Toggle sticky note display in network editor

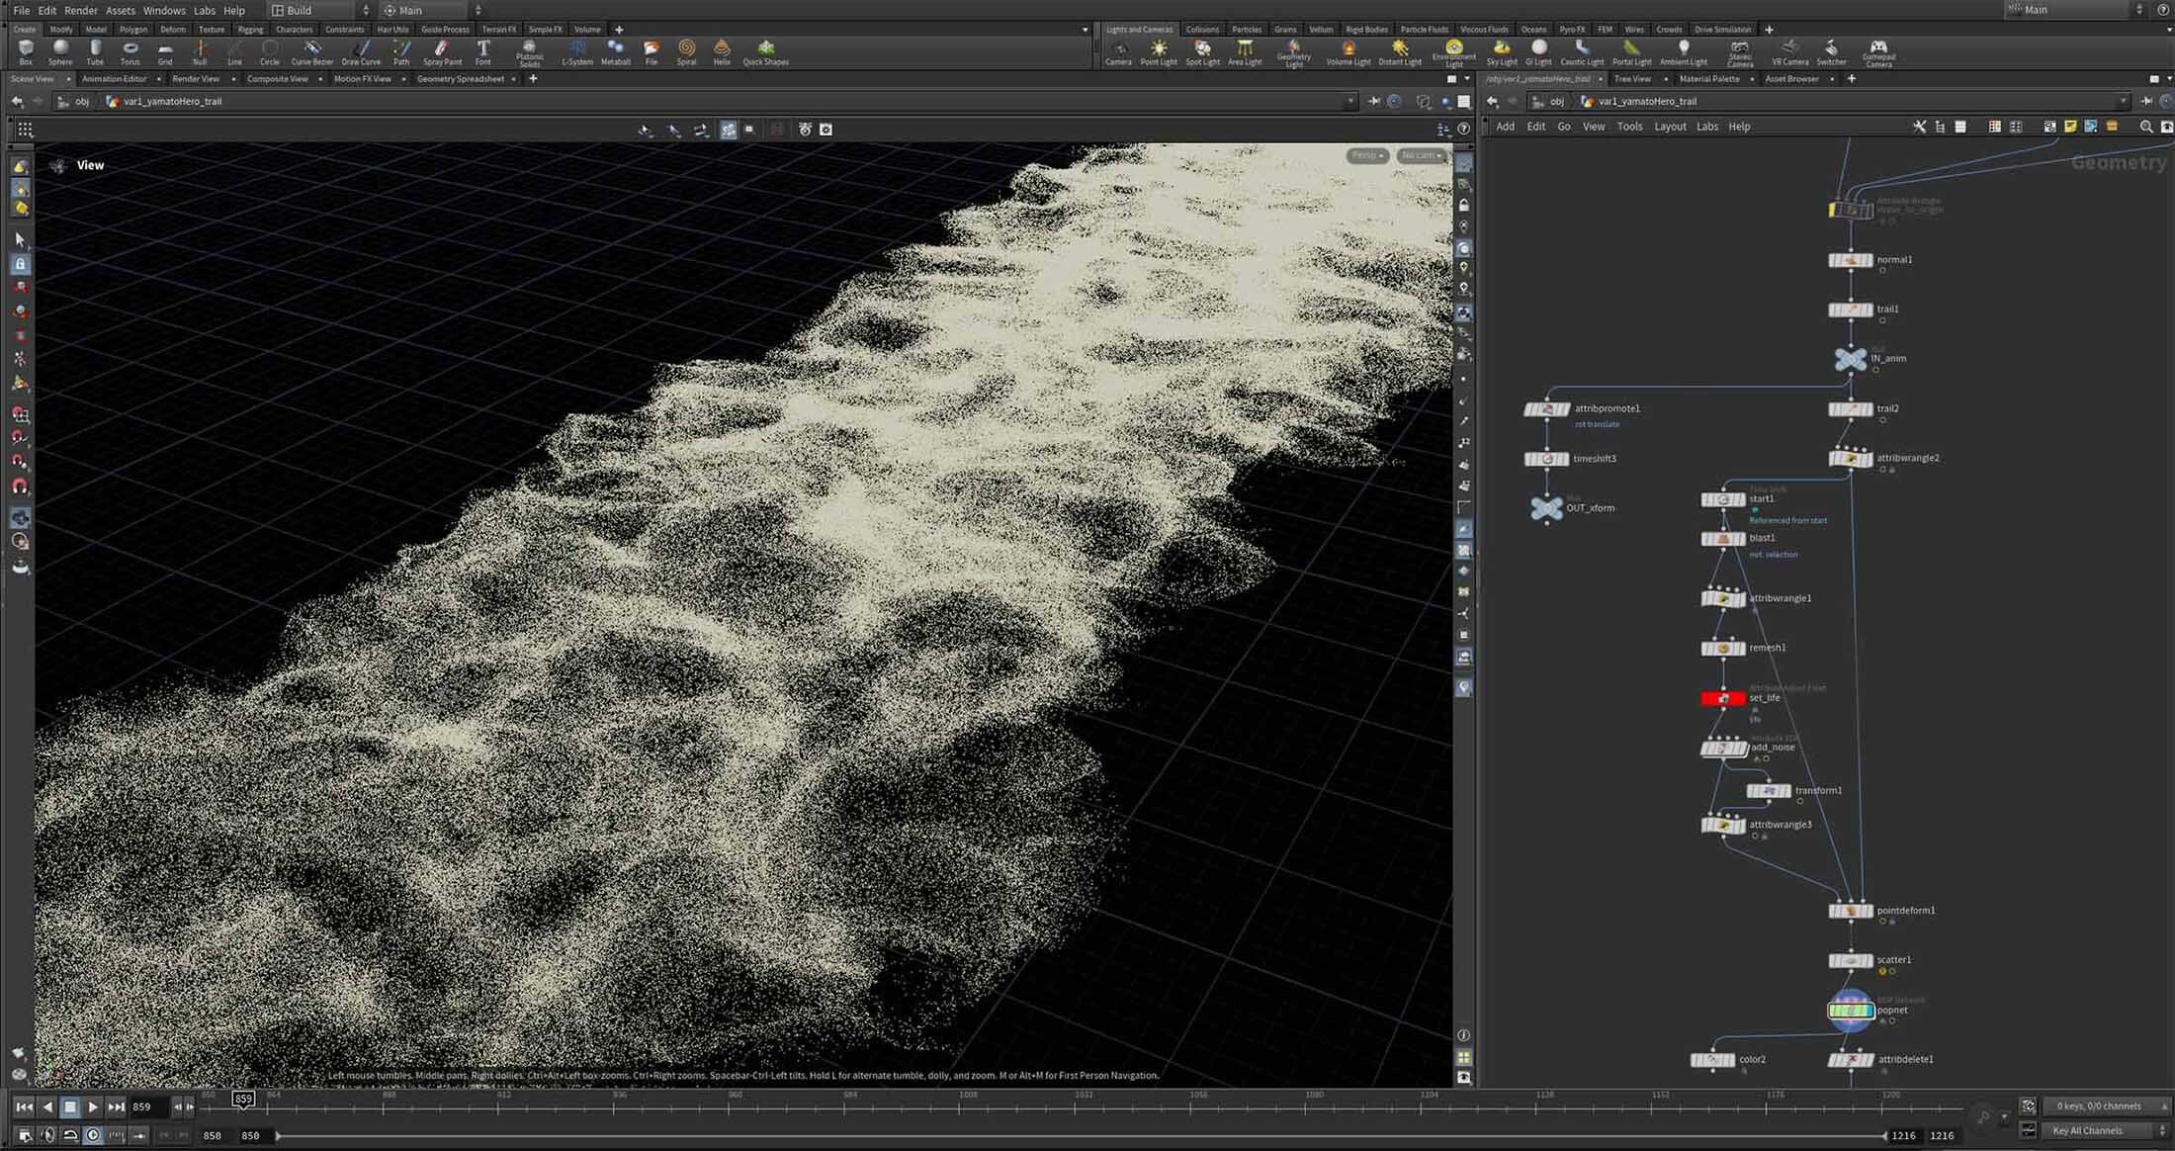[2070, 127]
